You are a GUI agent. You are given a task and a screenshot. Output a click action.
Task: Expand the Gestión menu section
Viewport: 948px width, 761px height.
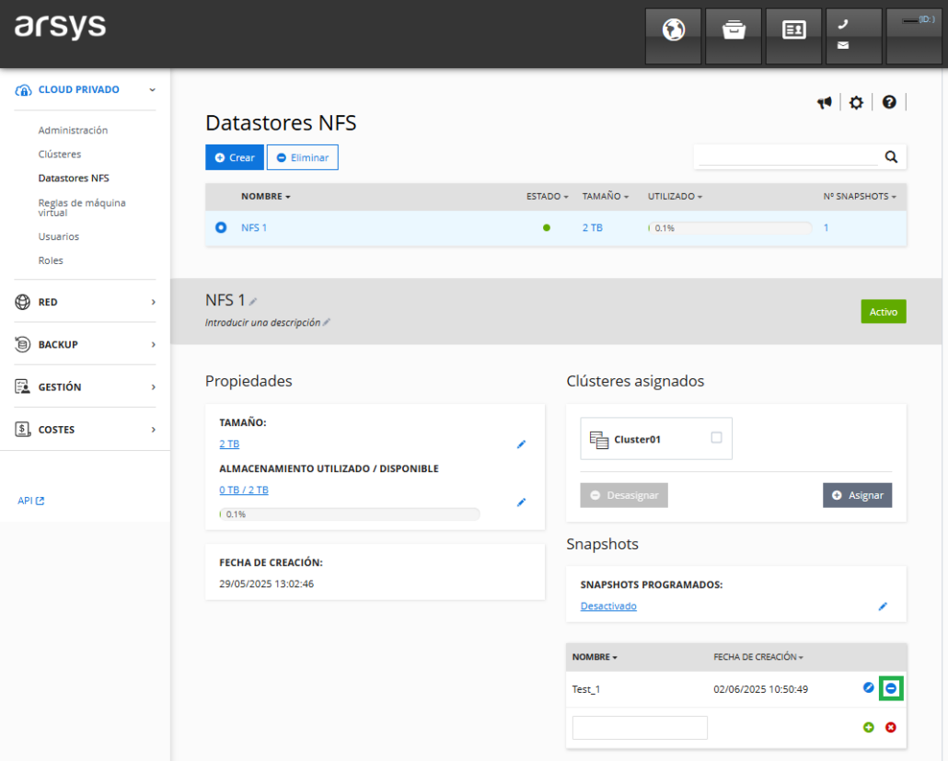coord(154,386)
